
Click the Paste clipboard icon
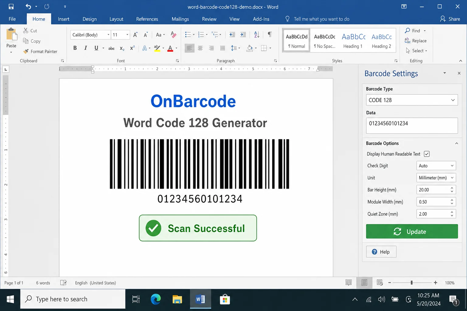pyautogui.click(x=12, y=34)
